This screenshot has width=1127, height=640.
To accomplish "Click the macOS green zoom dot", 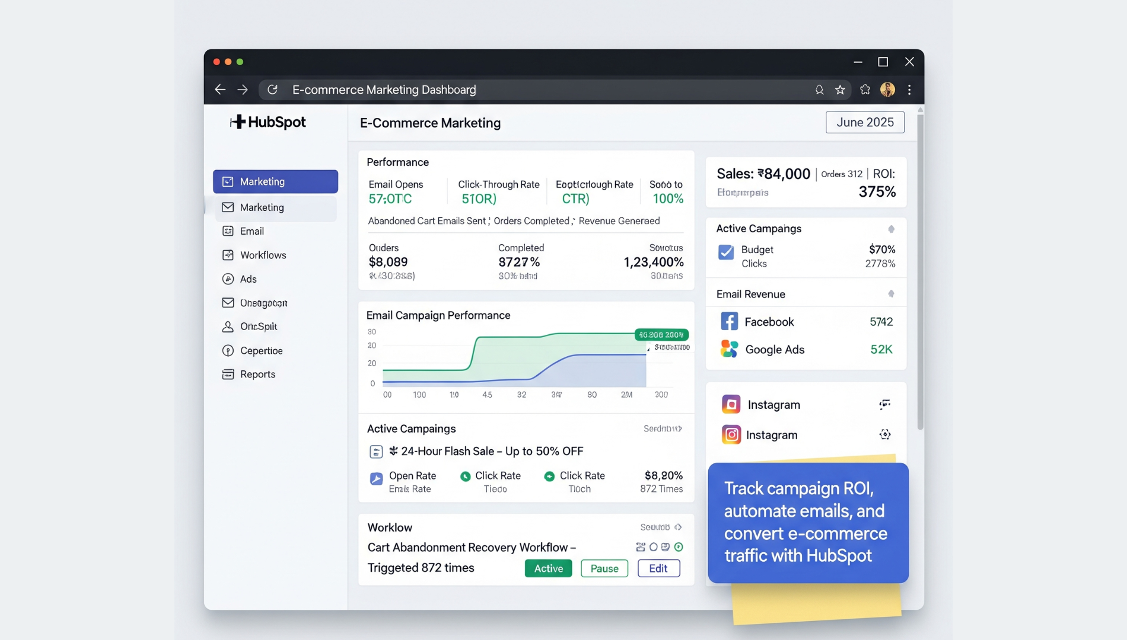I will pos(240,62).
